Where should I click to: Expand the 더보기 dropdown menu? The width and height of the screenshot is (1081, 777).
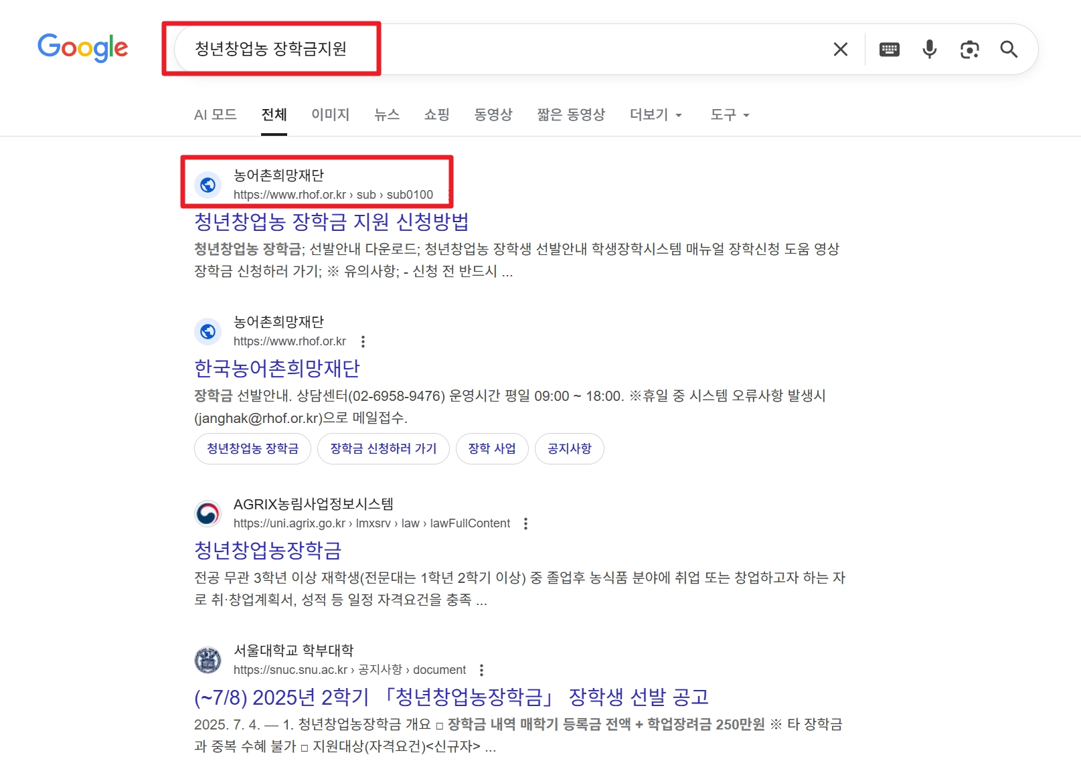(x=655, y=114)
